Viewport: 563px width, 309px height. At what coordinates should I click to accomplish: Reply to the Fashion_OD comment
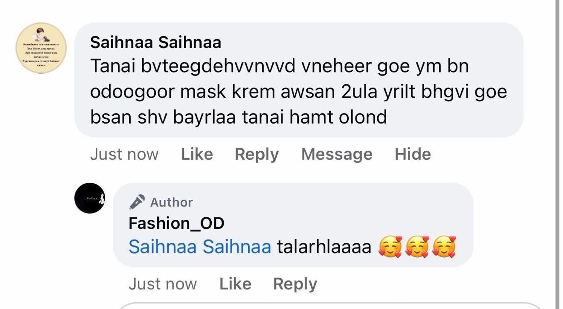(295, 284)
